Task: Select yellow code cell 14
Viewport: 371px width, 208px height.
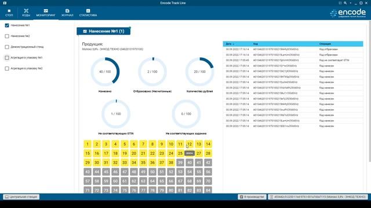Action: click(x=208, y=144)
